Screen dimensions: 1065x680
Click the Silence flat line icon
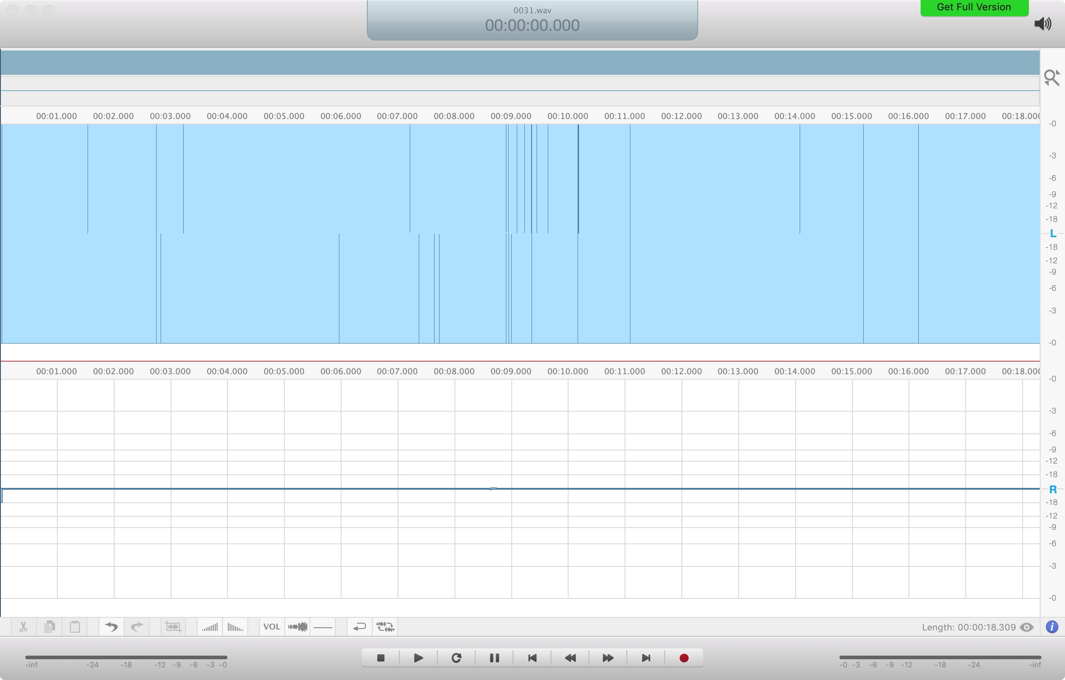click(323, 627)
